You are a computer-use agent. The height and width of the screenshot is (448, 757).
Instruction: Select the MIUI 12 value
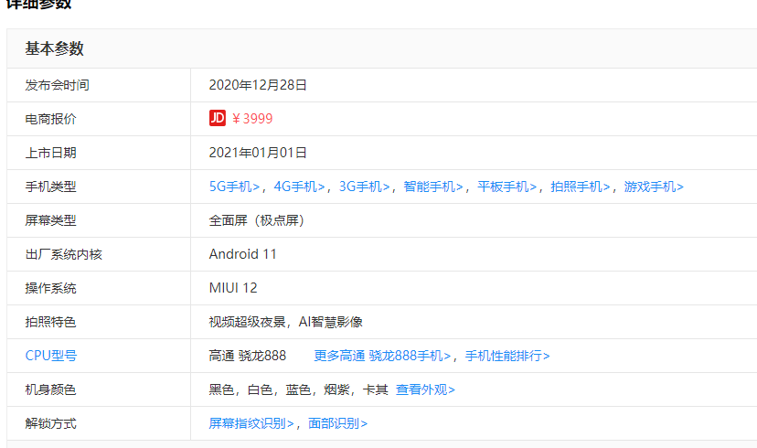233,288
